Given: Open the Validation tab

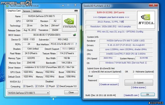Looking at the screenshot, I should tap(37, 11).
